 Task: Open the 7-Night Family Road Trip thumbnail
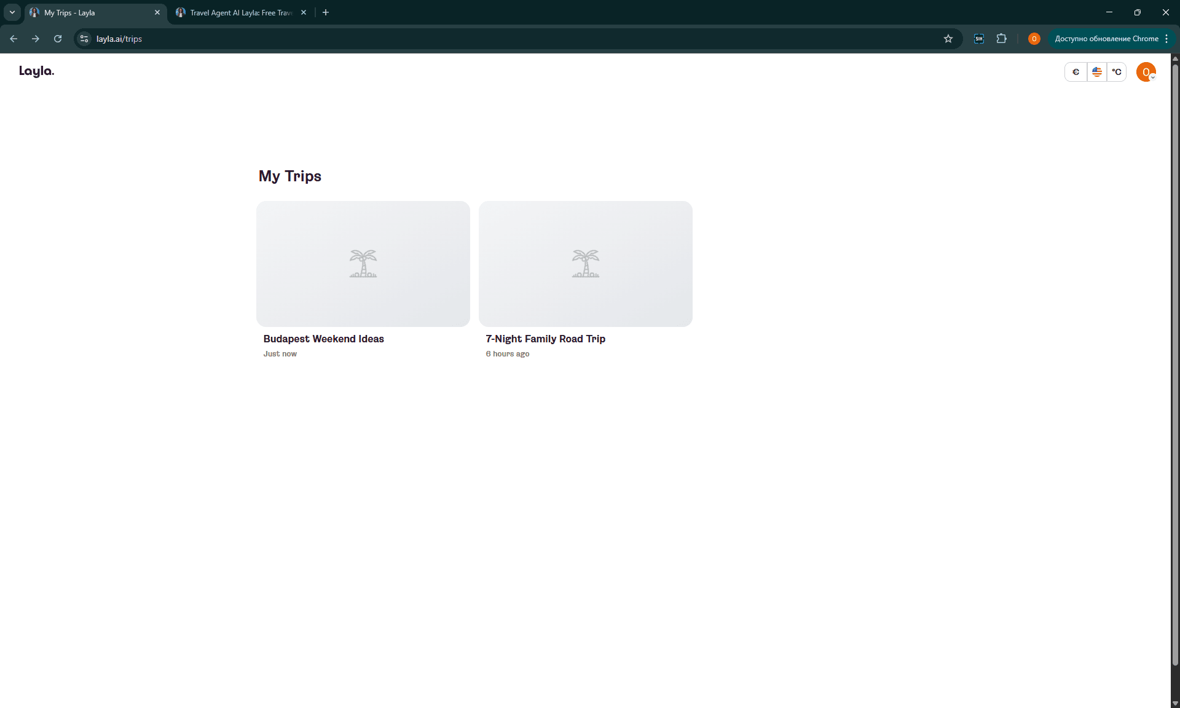[x=586, y=264]
